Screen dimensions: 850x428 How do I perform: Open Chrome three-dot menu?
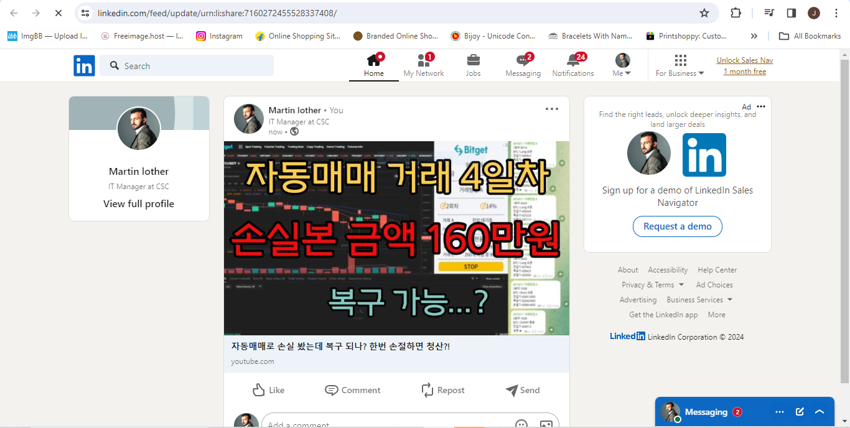[836, 13]
